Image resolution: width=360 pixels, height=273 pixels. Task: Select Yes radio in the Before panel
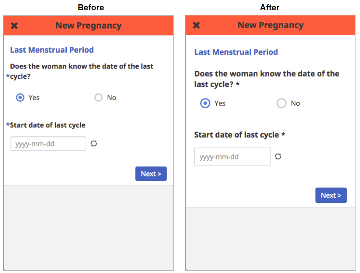[x=20, y=98]
